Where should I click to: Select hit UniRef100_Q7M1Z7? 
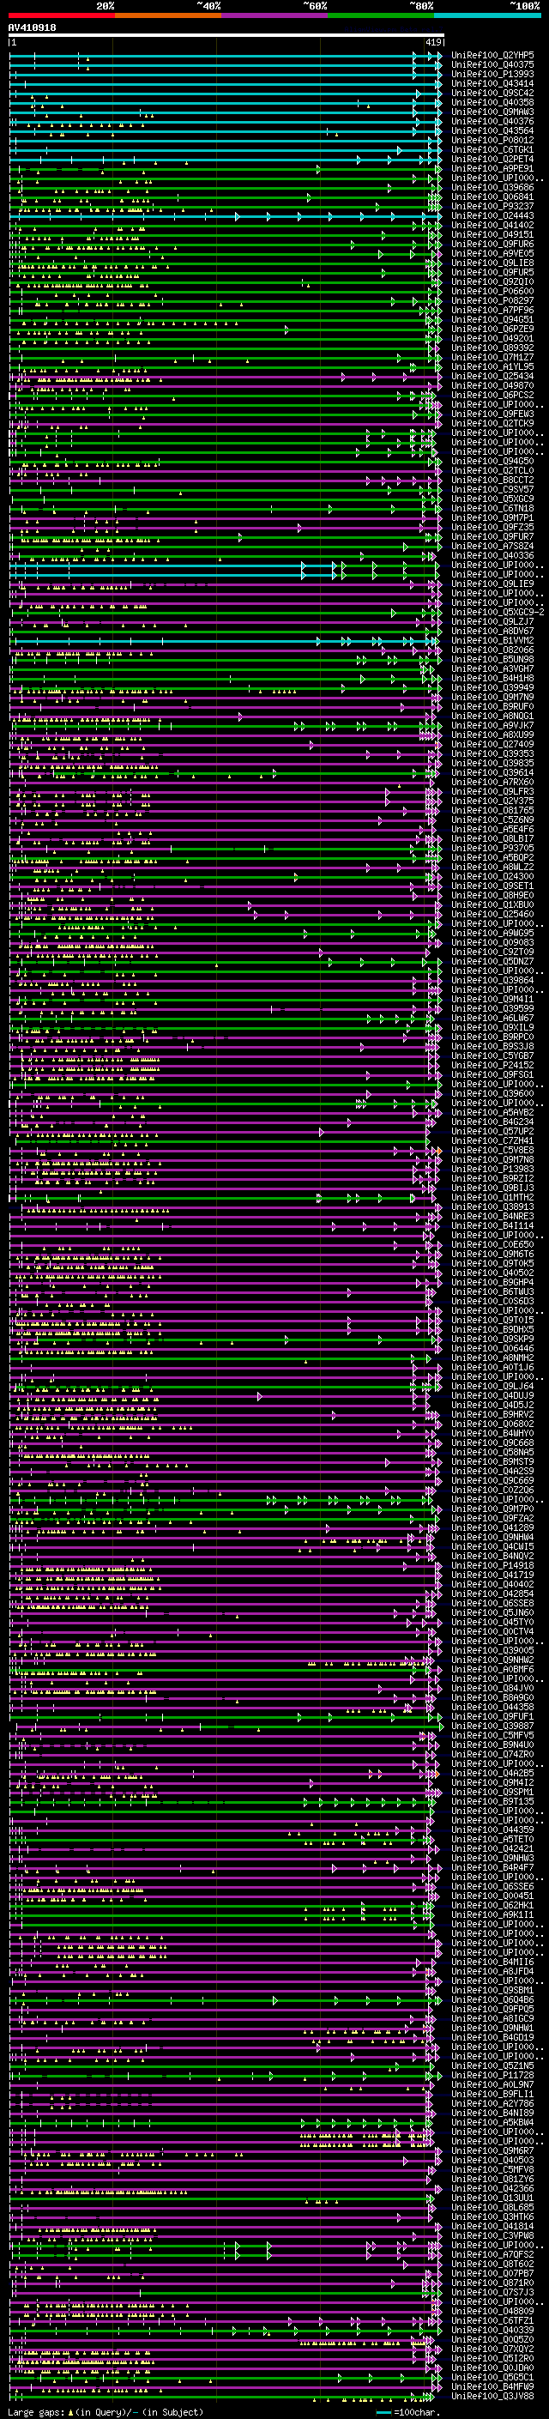click(492, 358)
